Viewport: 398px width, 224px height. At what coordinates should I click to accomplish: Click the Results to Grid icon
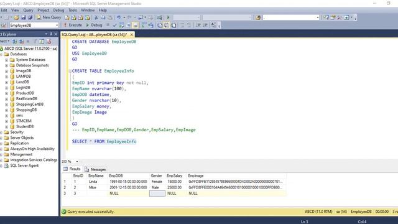point(167,25)
